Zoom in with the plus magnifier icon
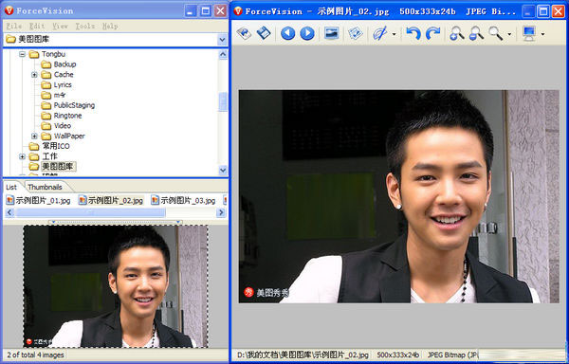This screenshot has height=364, width=569. tap(456, 33)
